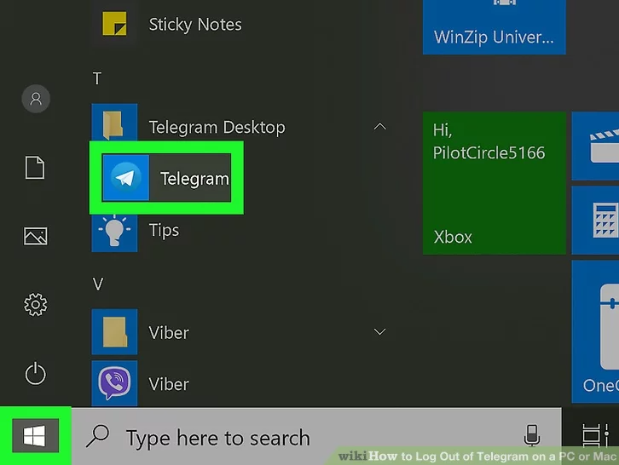Open Documents from Start sidebar

coord(35,167)
